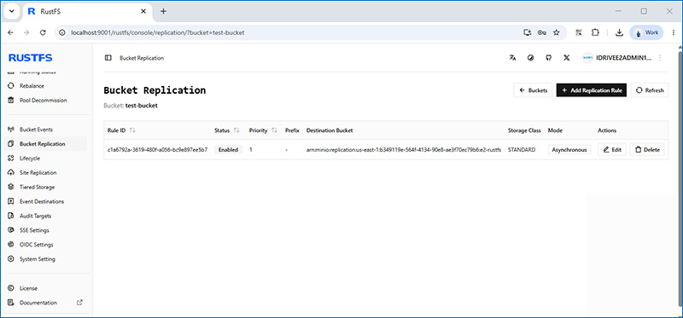Viewport: 683px width, 318px height.
Task: Open the password manager key icon
Action: pos(542,32)
